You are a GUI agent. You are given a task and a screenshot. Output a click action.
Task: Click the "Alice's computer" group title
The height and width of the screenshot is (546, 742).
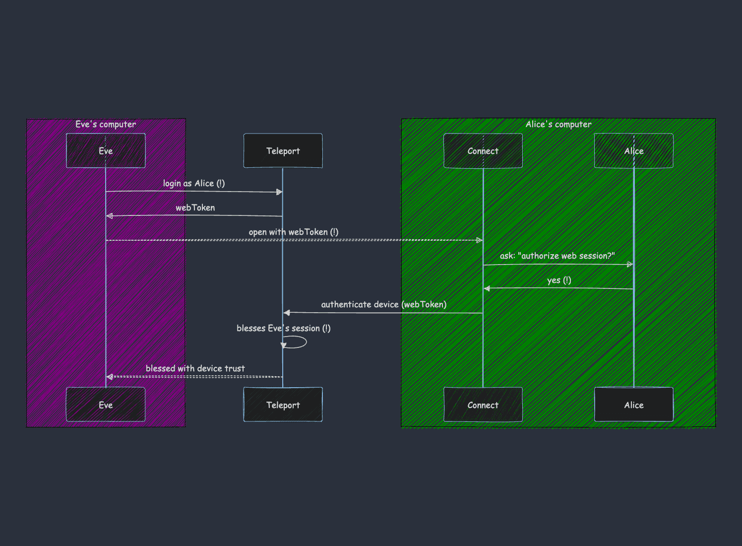[558, 124]
